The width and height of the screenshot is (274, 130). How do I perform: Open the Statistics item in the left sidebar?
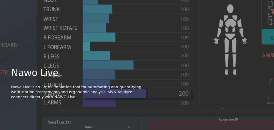[6, 72]
